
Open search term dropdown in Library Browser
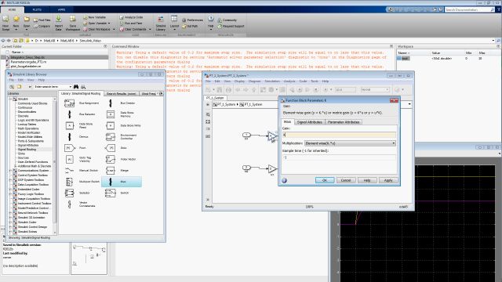[70, 87]
